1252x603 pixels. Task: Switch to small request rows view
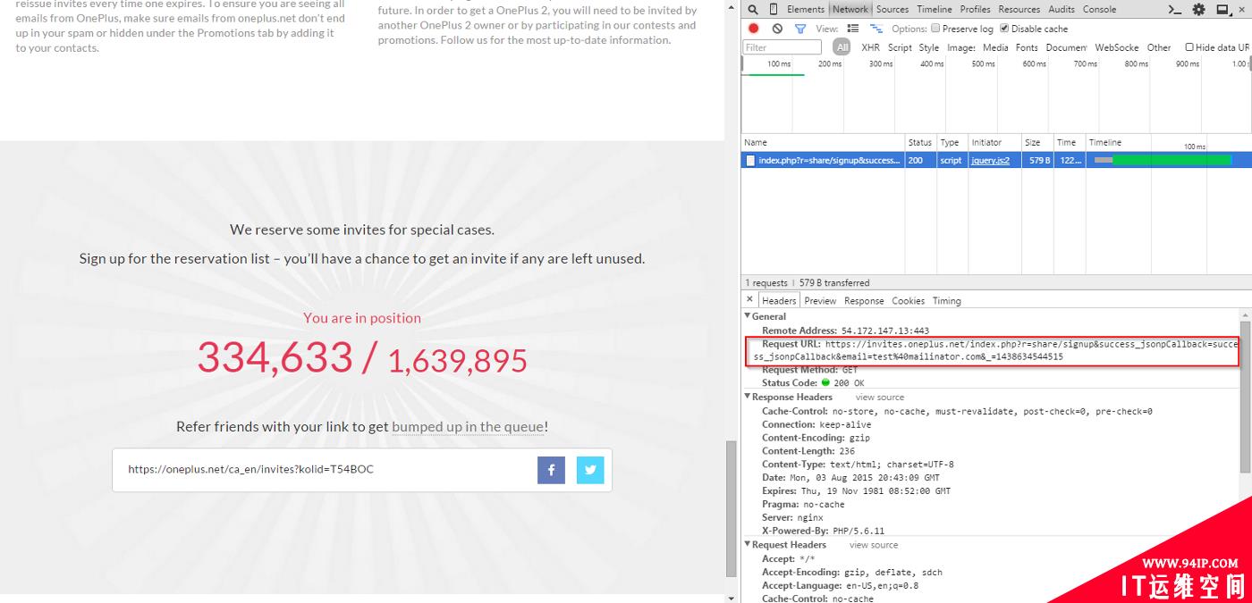coord(876,29)
